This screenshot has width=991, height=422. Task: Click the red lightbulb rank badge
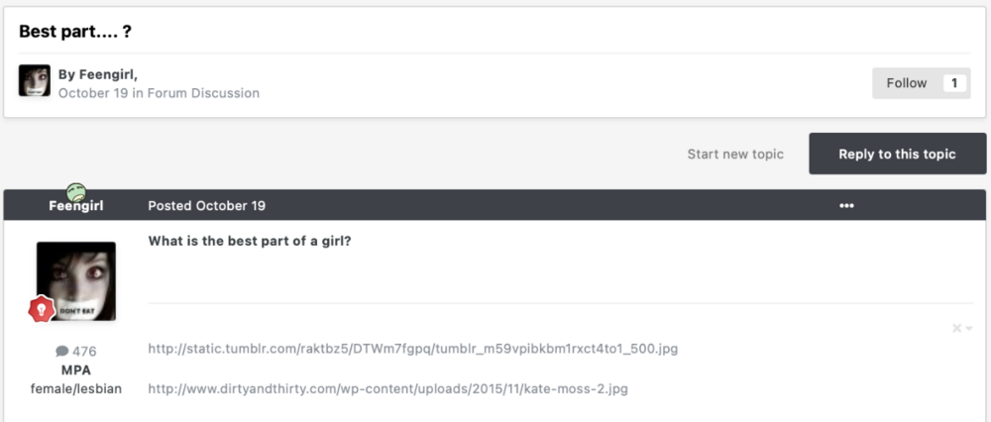41,309
